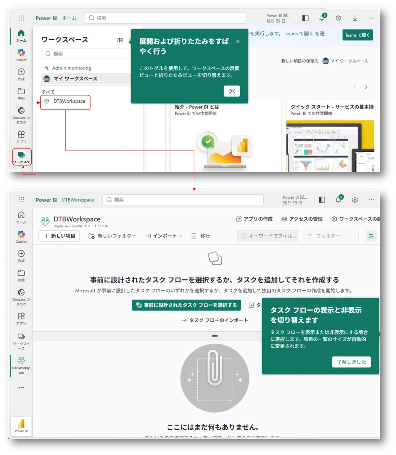Image resolution: width=396 pixels, height=455 pixels.
Task: Click 移行 toolbar item
Action: tap(201, 236)
